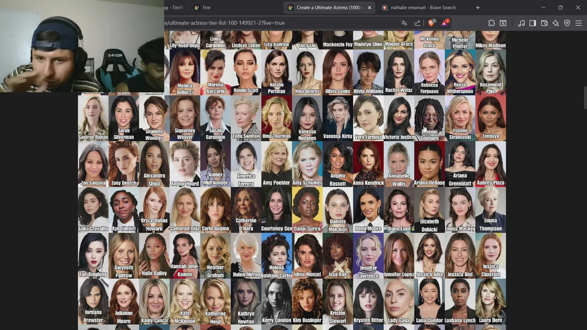
Task: Select the Natalie Portman thumbnail
Action: click(277, 72)
